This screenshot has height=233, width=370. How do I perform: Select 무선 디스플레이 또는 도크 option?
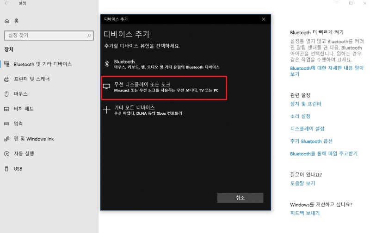tap(164, 88)
